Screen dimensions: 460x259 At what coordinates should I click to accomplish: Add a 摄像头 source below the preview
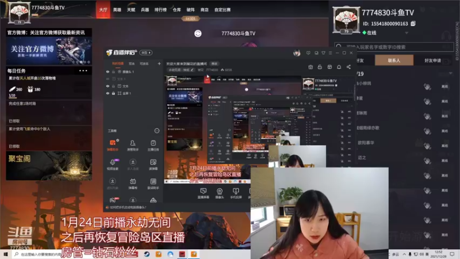click(220, 193)
